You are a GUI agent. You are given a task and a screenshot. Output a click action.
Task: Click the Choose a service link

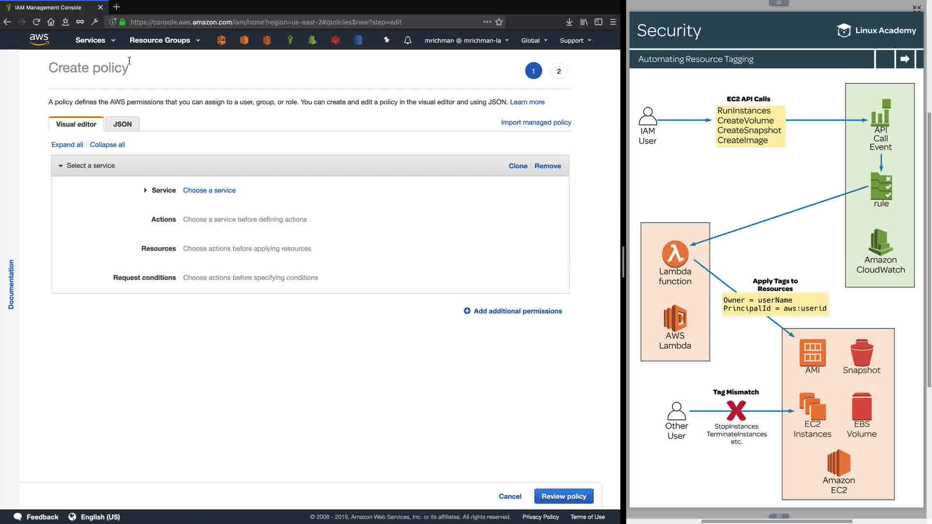pyautogui.click(x=209, y=190)
